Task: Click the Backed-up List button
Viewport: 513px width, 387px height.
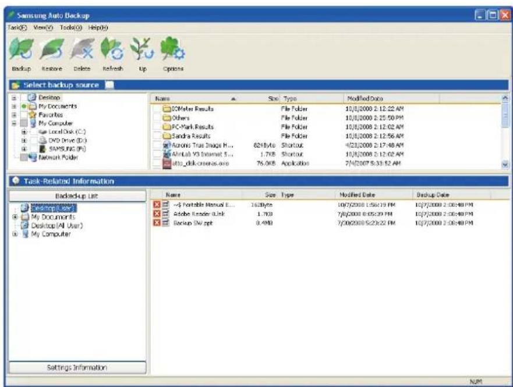Action: point(77,196)
